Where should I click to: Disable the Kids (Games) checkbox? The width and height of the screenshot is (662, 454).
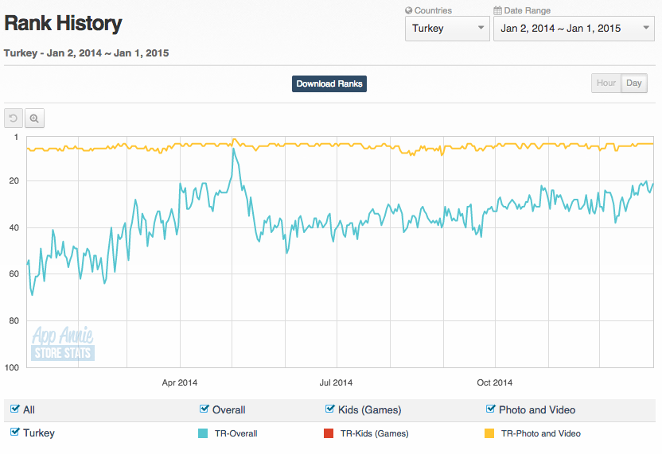click(330, 409)
